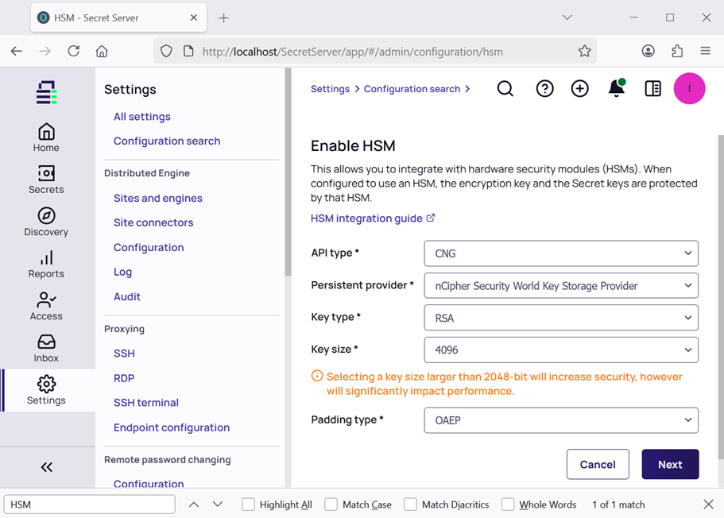
Task: Open Distributed Engine Log item
Action: 123,272
